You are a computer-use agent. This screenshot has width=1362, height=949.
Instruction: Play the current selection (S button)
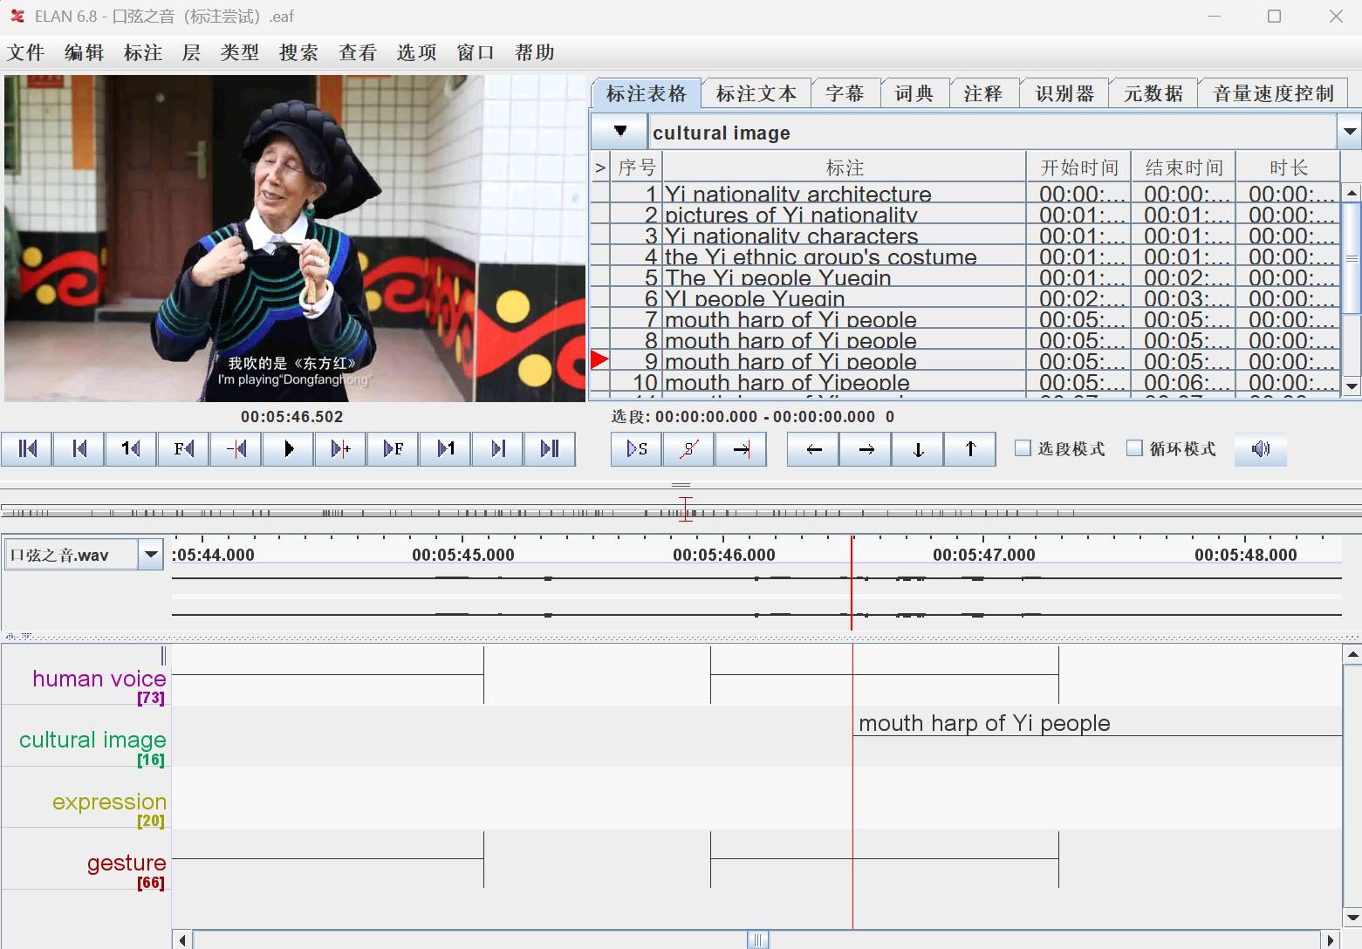point(636,449)
